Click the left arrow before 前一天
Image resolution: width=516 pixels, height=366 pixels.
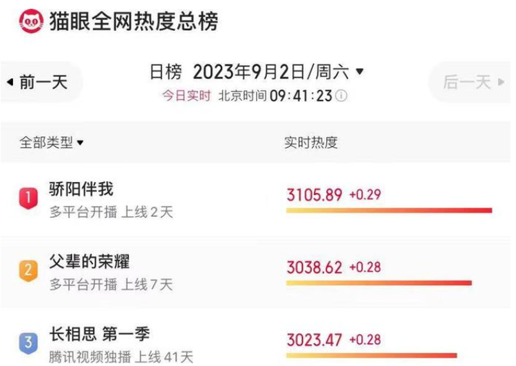(10, 82)
